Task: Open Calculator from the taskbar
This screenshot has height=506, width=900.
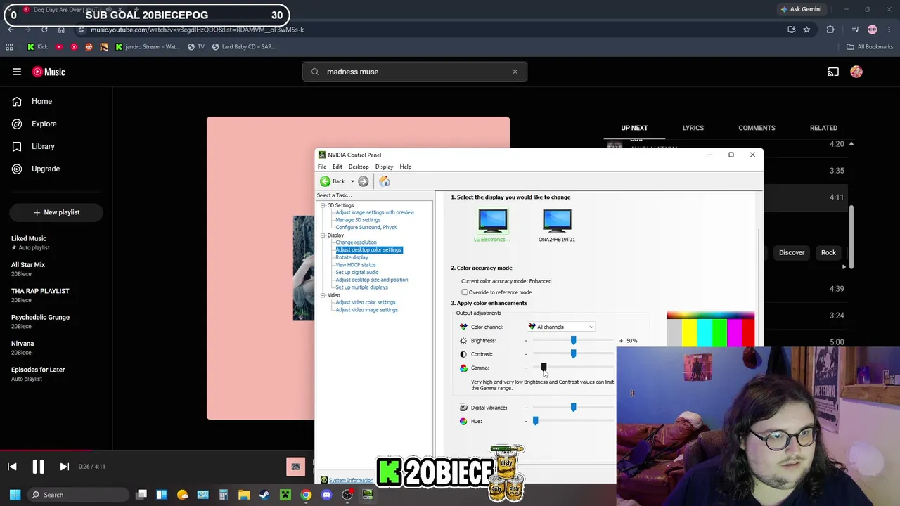Action: tap(224, 495)
